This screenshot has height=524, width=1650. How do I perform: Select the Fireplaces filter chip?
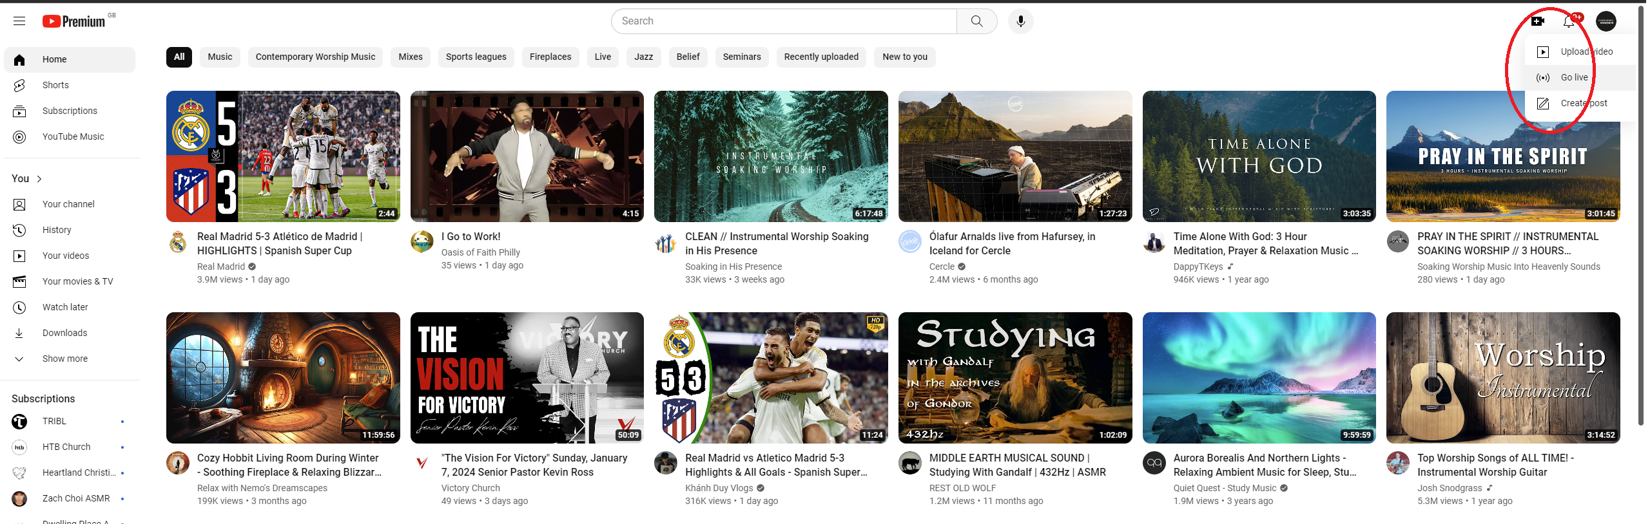click(x=550, y=57)
